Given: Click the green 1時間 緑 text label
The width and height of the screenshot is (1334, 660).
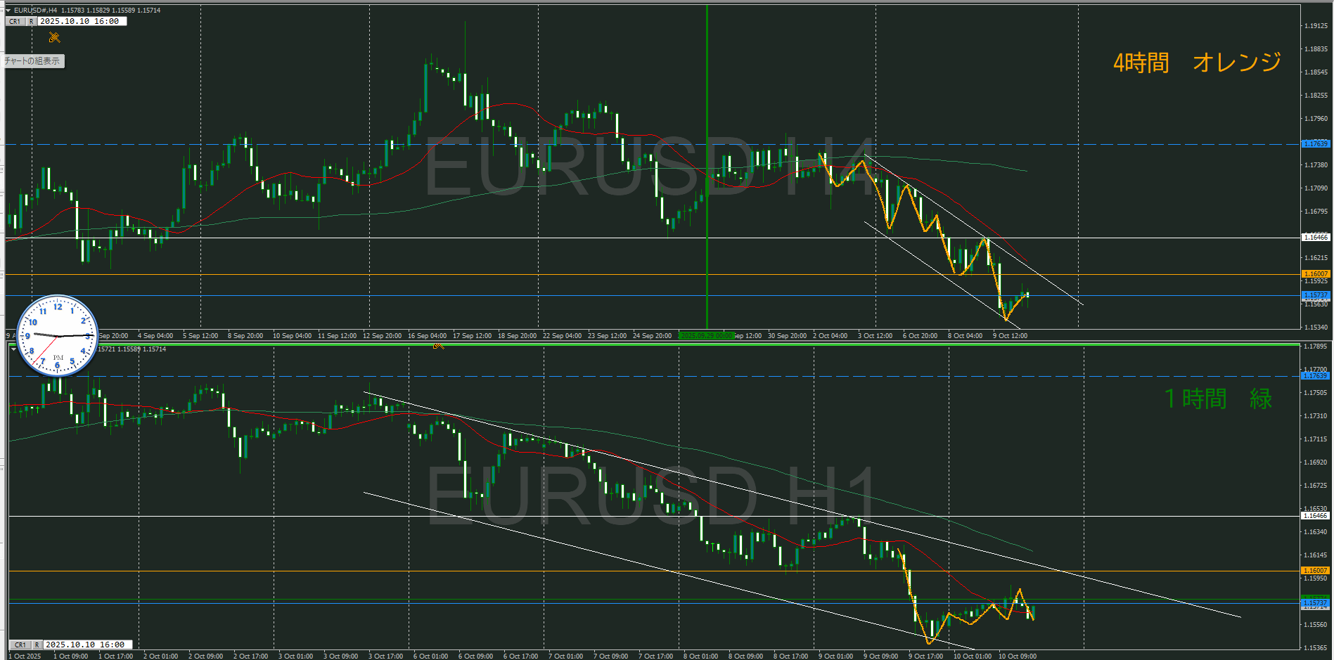Looking at the screenshot, I should pyautogui.click(x=1218, y=399).
